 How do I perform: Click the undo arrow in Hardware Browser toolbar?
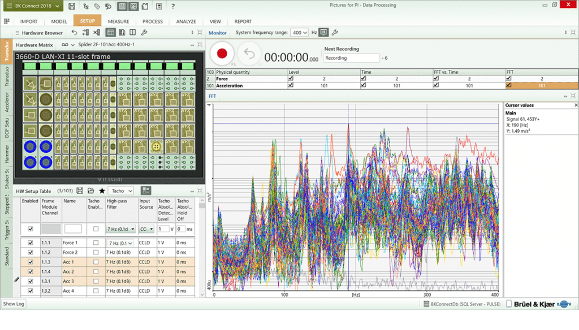pos(75,33)
